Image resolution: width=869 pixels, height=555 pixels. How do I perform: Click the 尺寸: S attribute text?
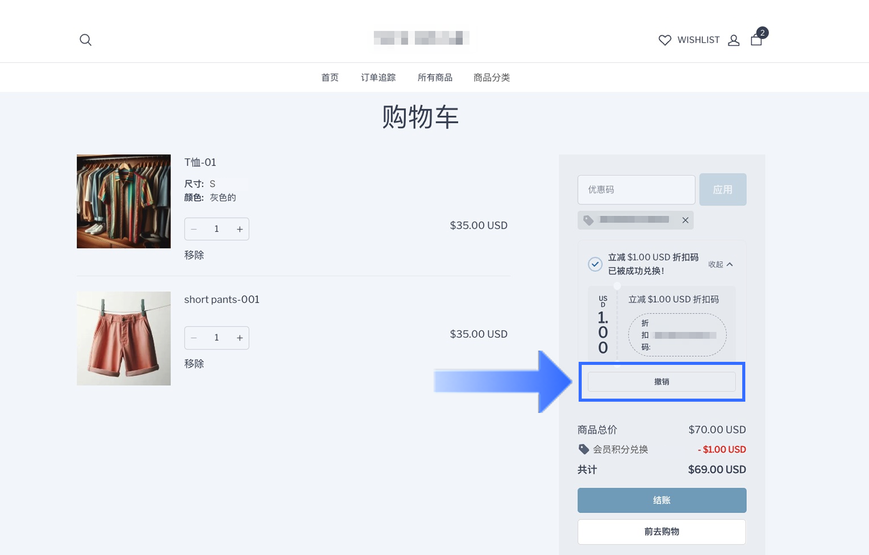tap(200, 184)
